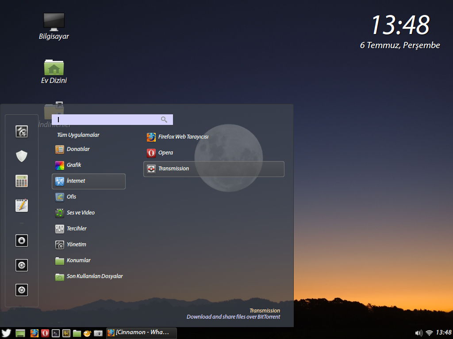453x339 pixels.
Task: Show desktop via green panel icon
Action: pos(20,333)
